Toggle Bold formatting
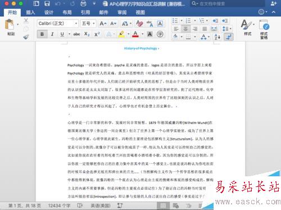This screenshot has width=281, height=210. 42,34
